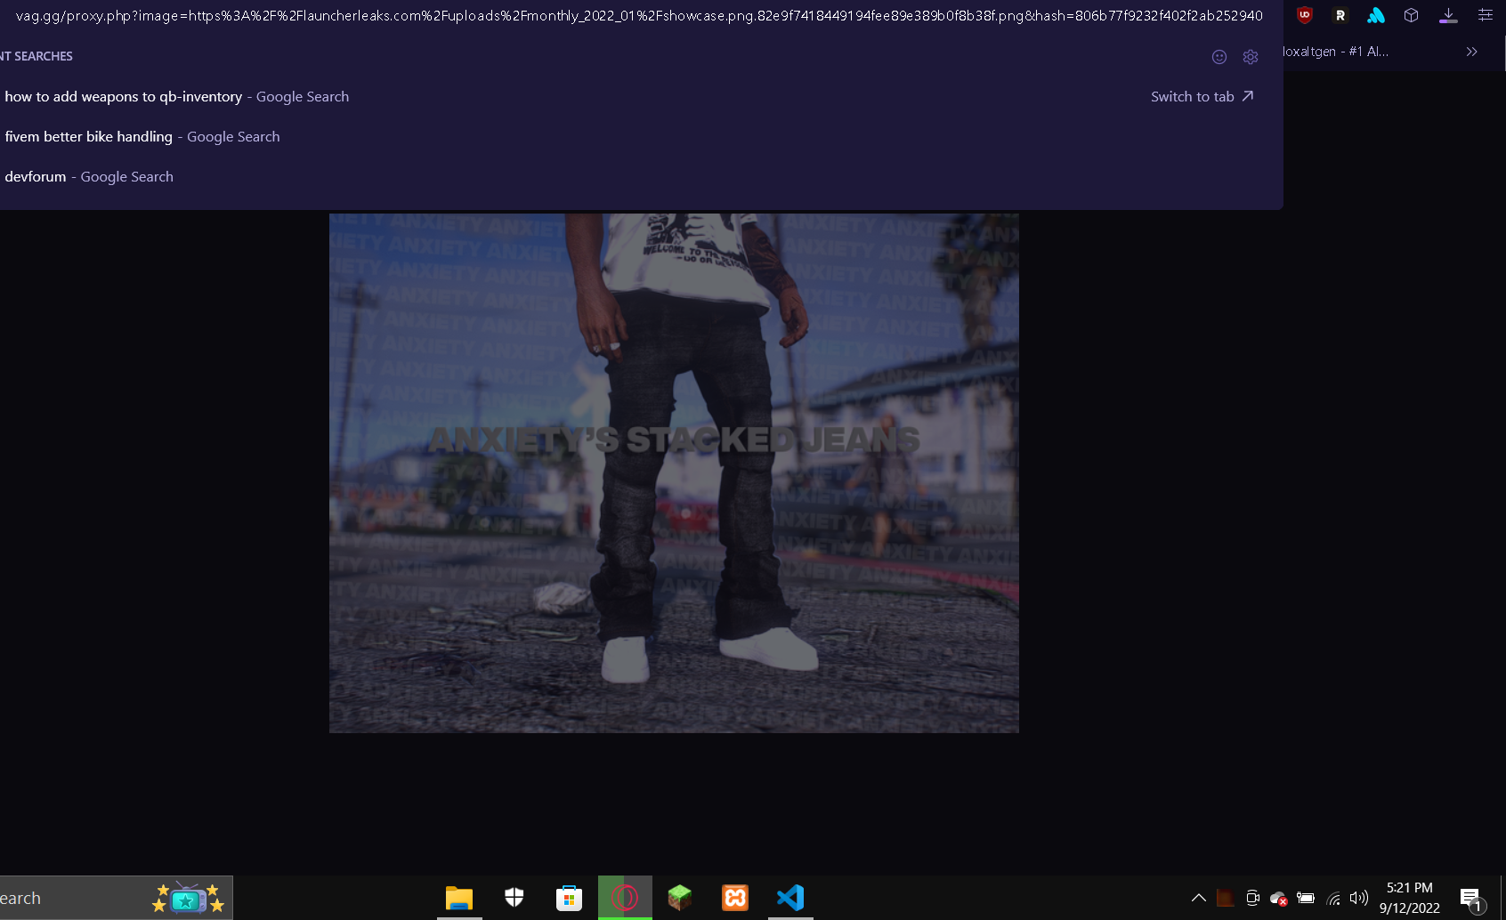The height and width of the screenshot is (920, 1506).
Task: Open the OneDrive cloud tray icon
Action: click(x=1279, y=898)
